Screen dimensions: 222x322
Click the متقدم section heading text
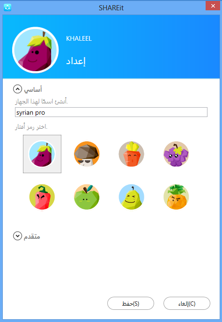click(32, 236)
